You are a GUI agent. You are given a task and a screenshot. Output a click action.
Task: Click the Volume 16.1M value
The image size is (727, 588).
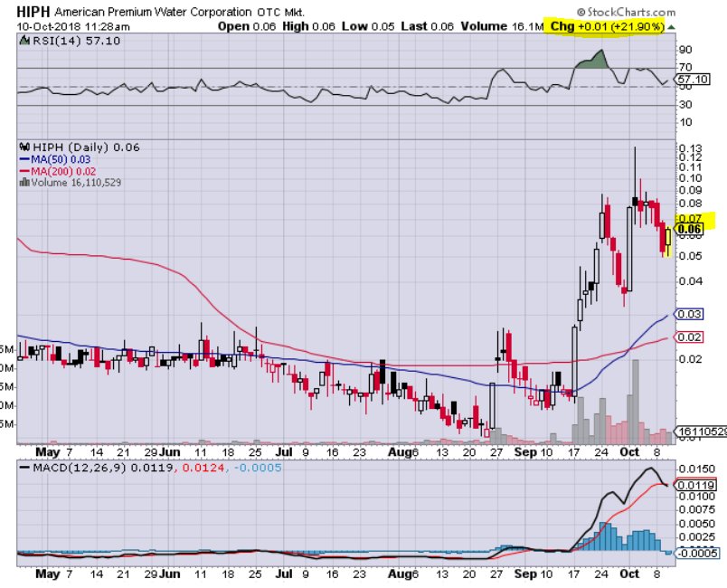pyautogui.click(x=502, y=26)
